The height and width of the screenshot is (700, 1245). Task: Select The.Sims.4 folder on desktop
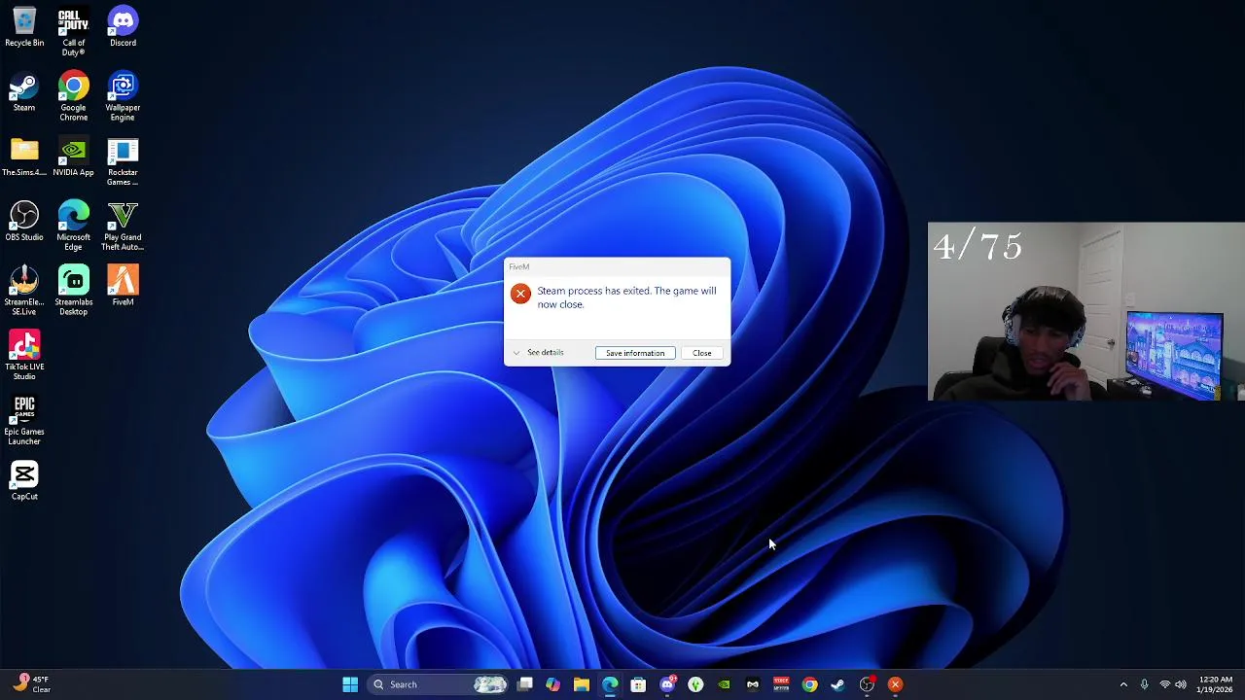[x=24, y=157]
